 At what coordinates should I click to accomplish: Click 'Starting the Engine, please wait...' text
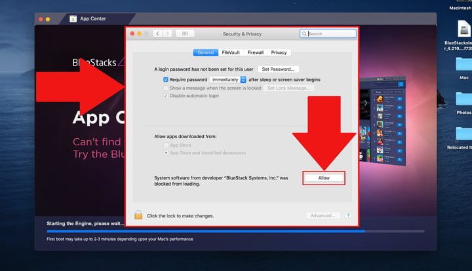pyautogui.click(x=85, y=223)
